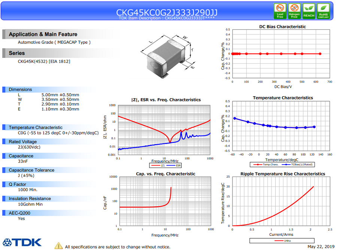Click the 1MHz legend entry
The image size is (337, 250).
click(283, 241)
